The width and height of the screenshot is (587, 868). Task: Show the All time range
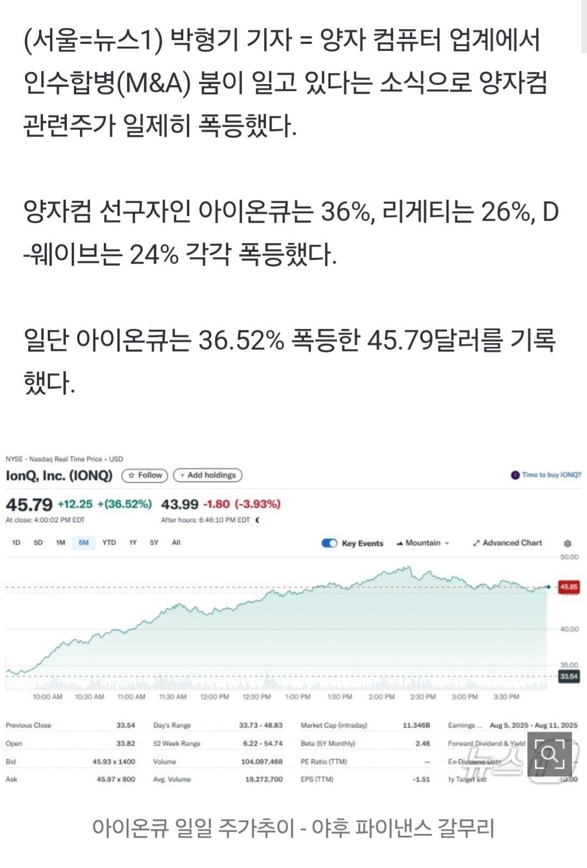(176, 543)
